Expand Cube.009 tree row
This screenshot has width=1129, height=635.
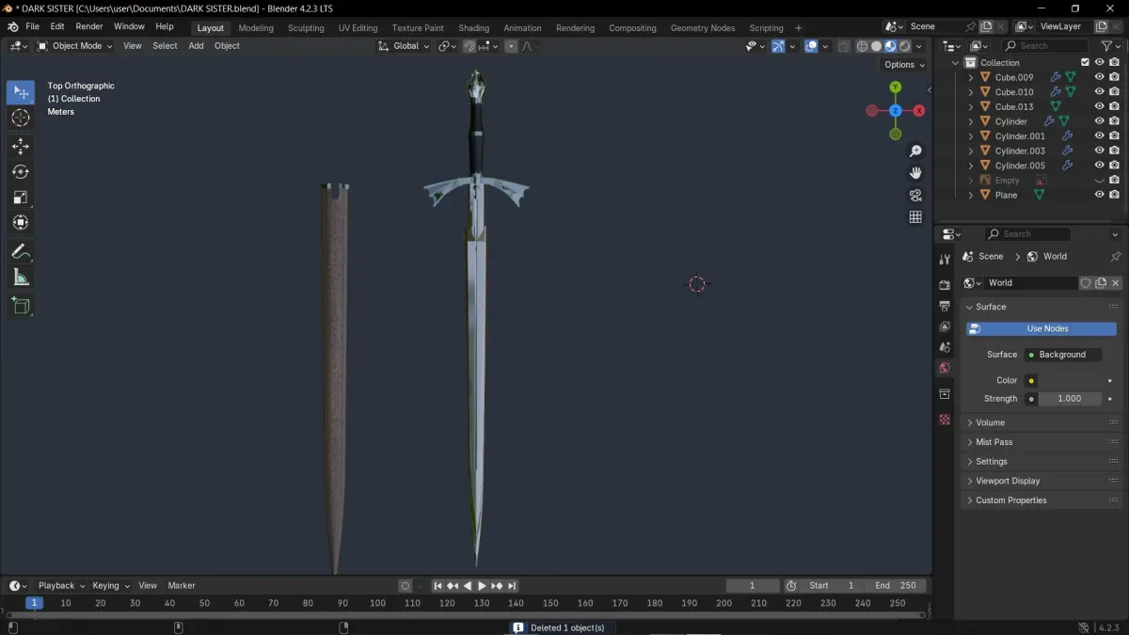971,77
